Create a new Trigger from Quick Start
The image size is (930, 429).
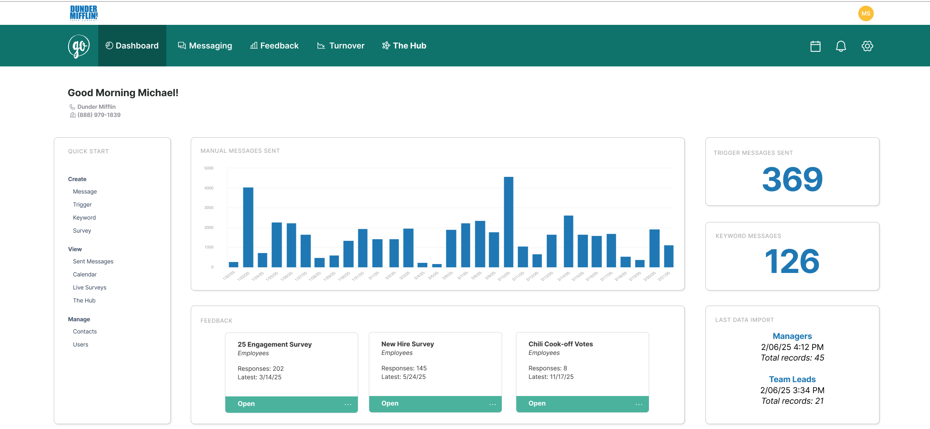82,205
